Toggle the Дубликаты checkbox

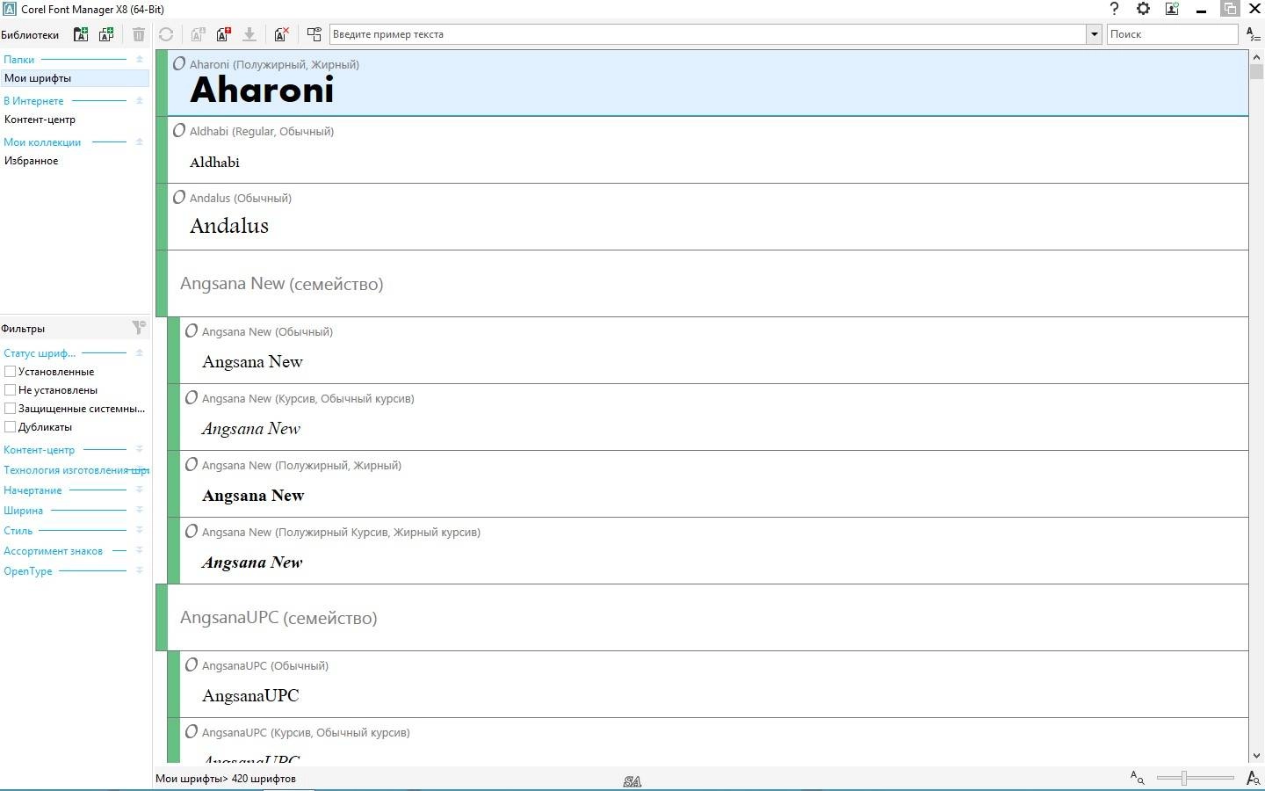click(10, 426)
